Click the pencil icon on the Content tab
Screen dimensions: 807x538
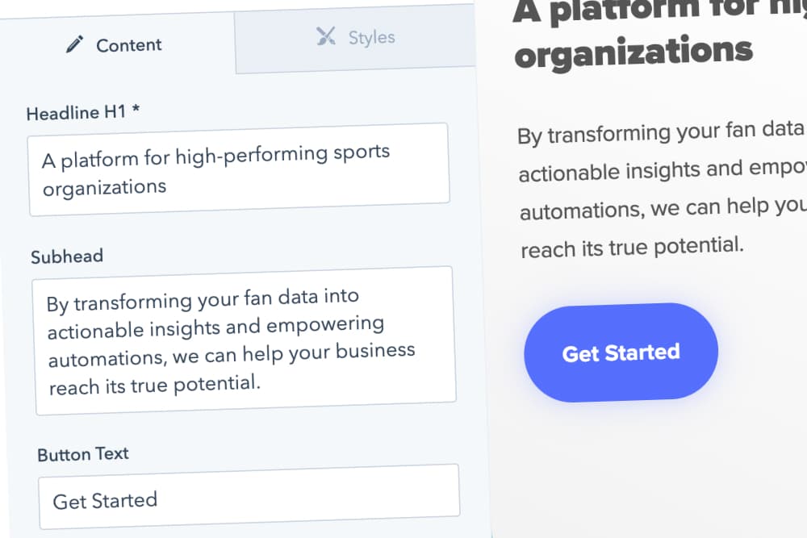[74, 44]
